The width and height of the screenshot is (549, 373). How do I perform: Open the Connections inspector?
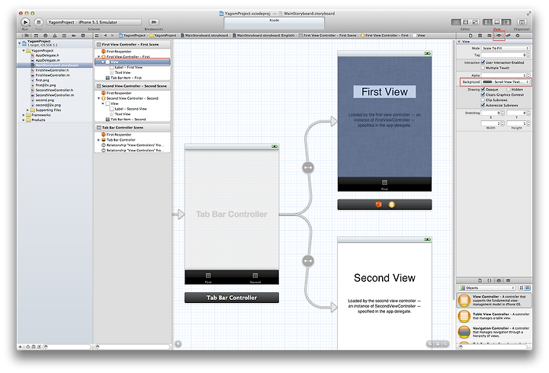click(x=518, y=35)
